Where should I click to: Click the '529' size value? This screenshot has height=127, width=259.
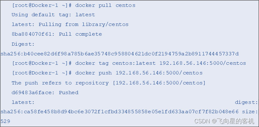pyautogui.click(x=5, y=121)
